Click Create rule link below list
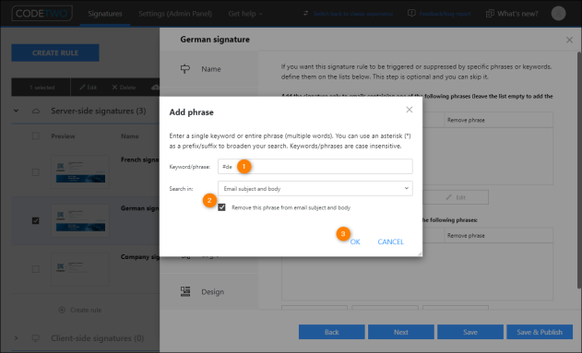The height and width of the screenshot is (353, 582). pos(86,310)
